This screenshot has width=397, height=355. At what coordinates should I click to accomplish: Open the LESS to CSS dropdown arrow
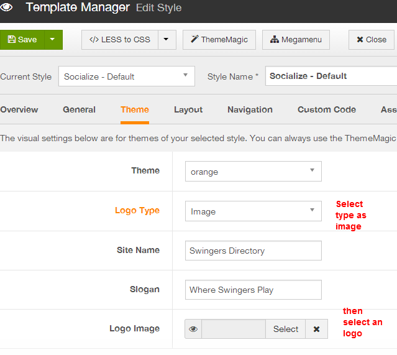tap(167, 40)
